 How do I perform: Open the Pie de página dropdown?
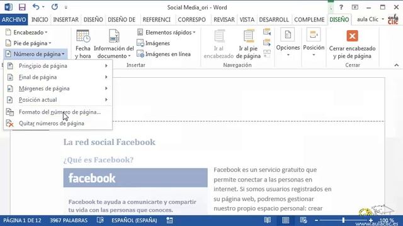pos(28,43)
